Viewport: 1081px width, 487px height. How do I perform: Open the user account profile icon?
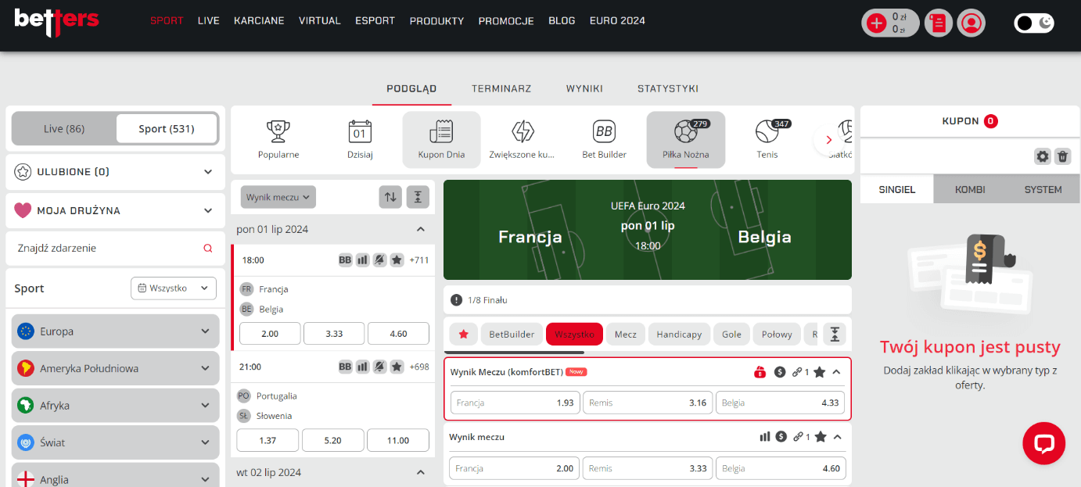tap(971, 23)
